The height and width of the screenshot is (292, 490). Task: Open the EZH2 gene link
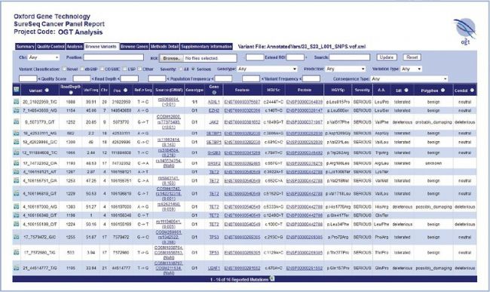click(214, 111)
